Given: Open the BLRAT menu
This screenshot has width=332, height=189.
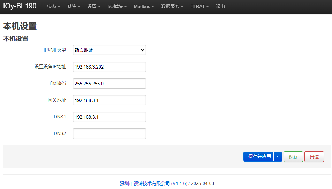Looking at the screenshot, I should [x=199, y=6].
